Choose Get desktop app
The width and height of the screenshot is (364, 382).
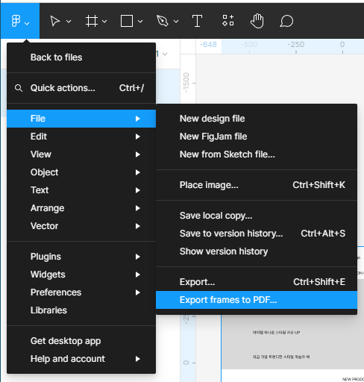coord(81,341)
